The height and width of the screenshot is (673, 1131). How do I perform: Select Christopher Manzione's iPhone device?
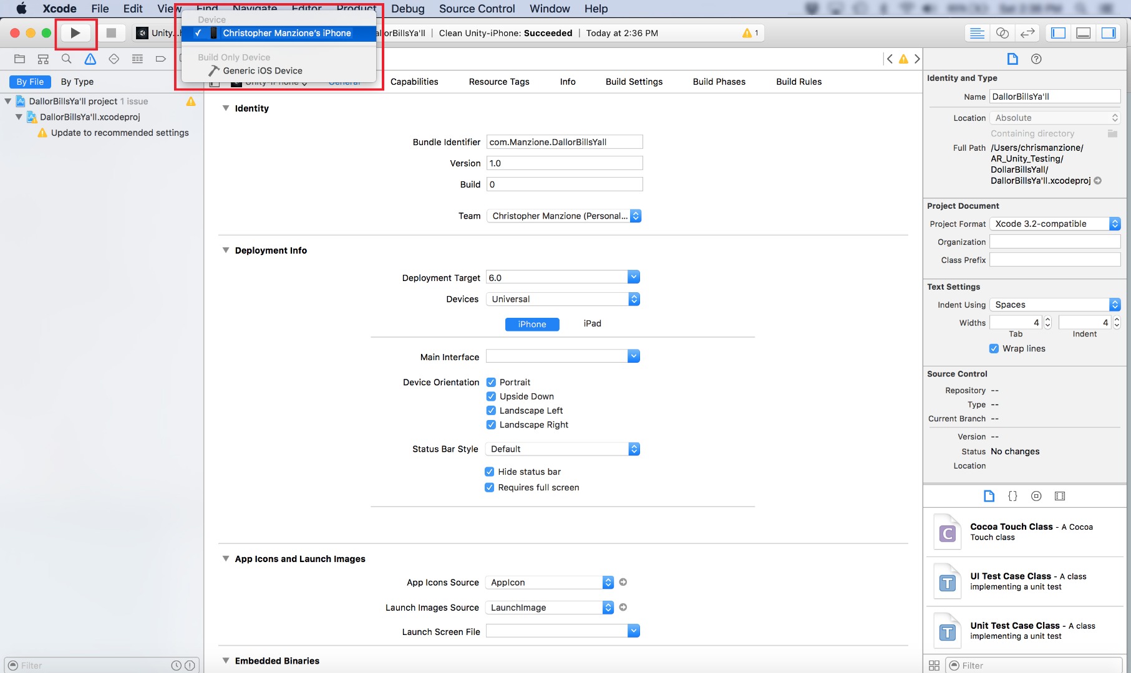pyautogui.click(x=279, y=33)
